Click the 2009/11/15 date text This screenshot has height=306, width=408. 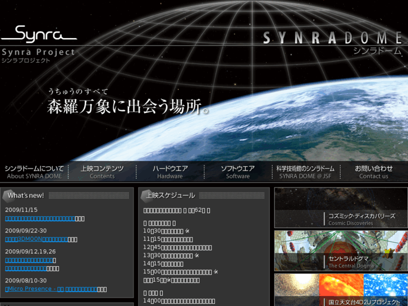[x=21, y=210]
